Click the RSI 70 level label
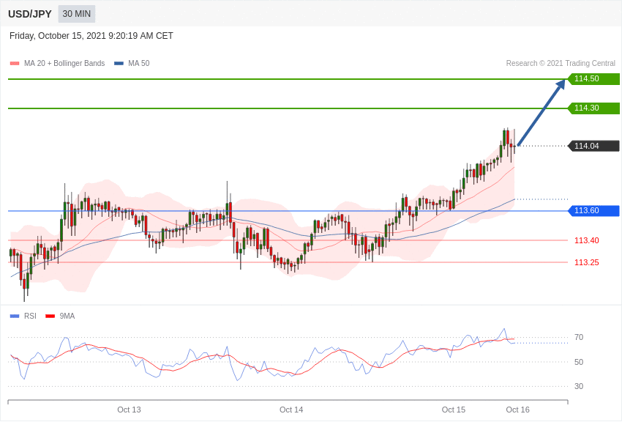This screenshot has height=422, width=622. click(579, 338)
